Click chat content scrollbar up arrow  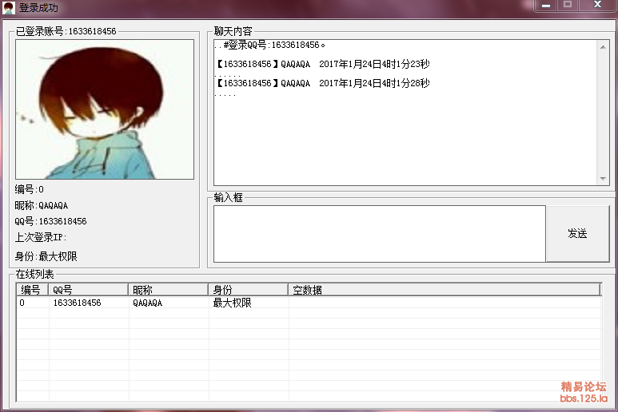point(604,46)
